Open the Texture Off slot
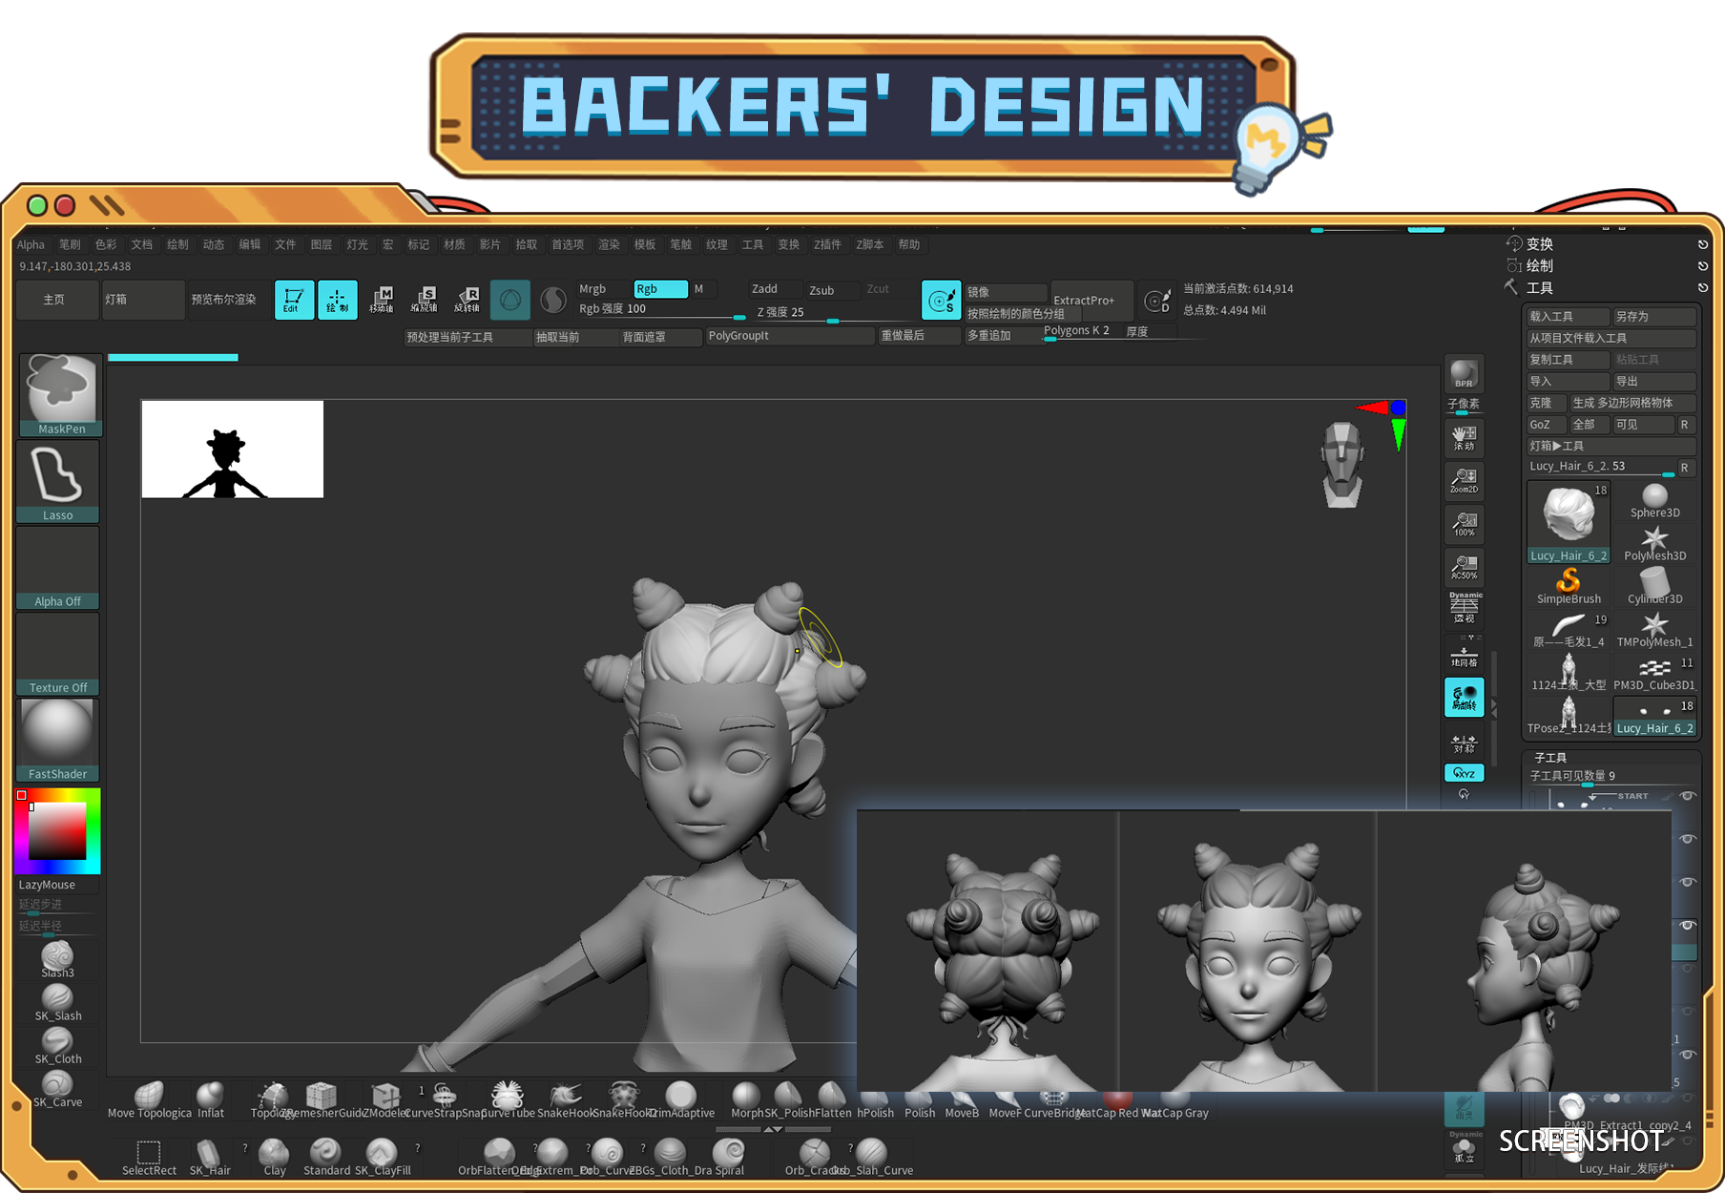The width and height of the screenshot is (1725, 1193). point(58,654)
